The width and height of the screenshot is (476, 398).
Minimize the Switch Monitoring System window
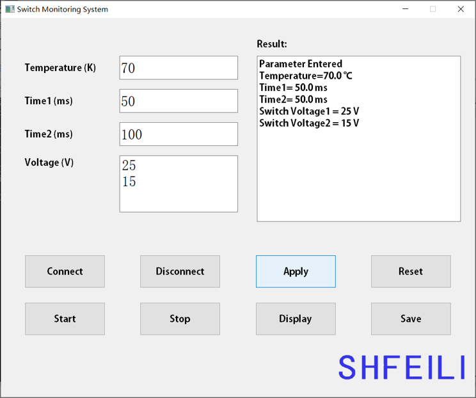405,10
